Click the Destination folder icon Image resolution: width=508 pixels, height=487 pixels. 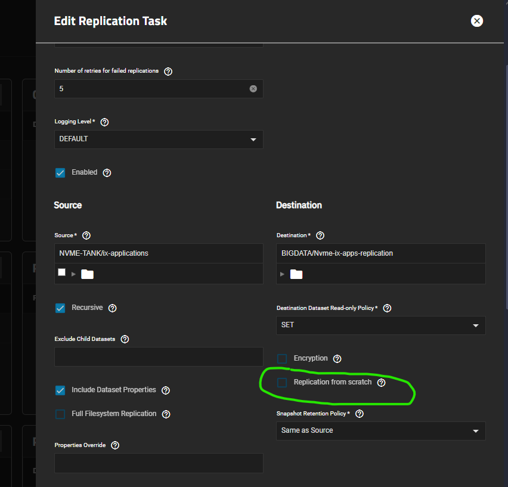296,274
